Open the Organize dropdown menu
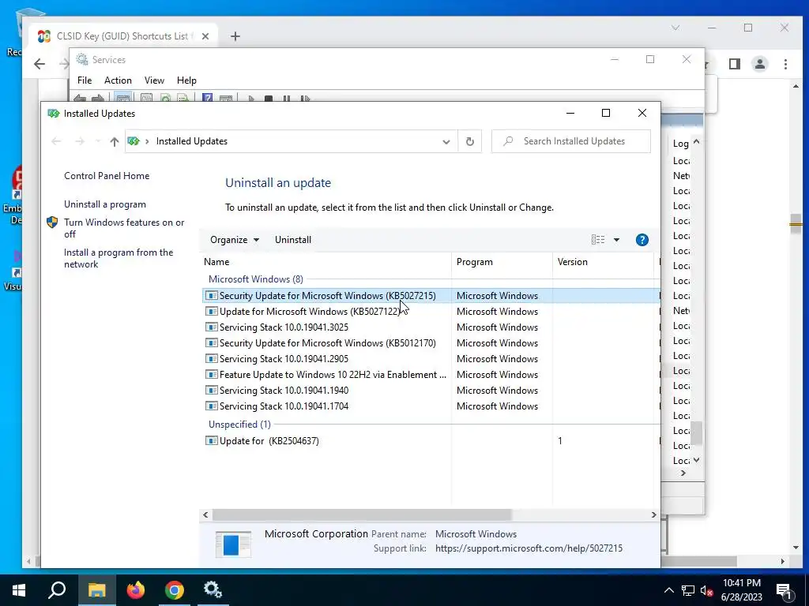Screen dimensions: 809x606 coord(234,240)
